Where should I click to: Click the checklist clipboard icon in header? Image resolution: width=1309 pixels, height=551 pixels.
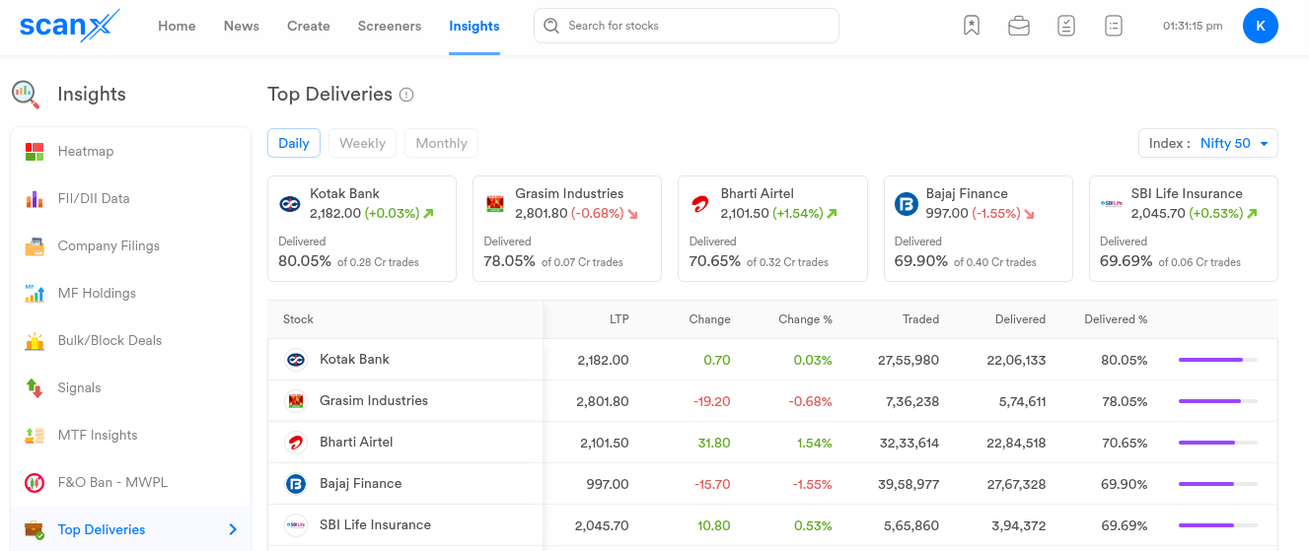pyautogui.click(x=1065, y=26)
